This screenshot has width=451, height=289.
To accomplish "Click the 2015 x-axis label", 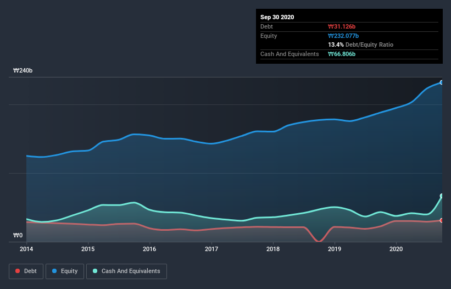I will [x=88, y=249].
